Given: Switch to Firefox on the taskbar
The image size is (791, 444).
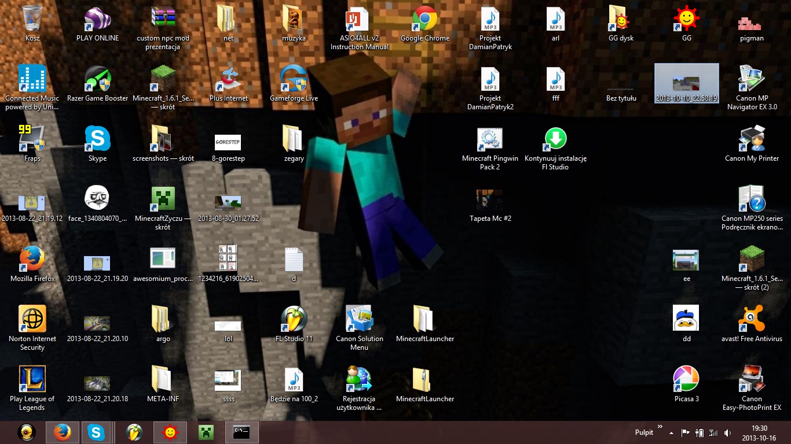Looking at the screenshot, I should [62, 432].
